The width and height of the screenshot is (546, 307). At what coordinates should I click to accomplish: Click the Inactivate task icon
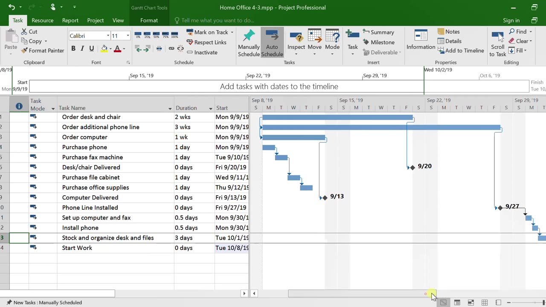pos(190,52)
